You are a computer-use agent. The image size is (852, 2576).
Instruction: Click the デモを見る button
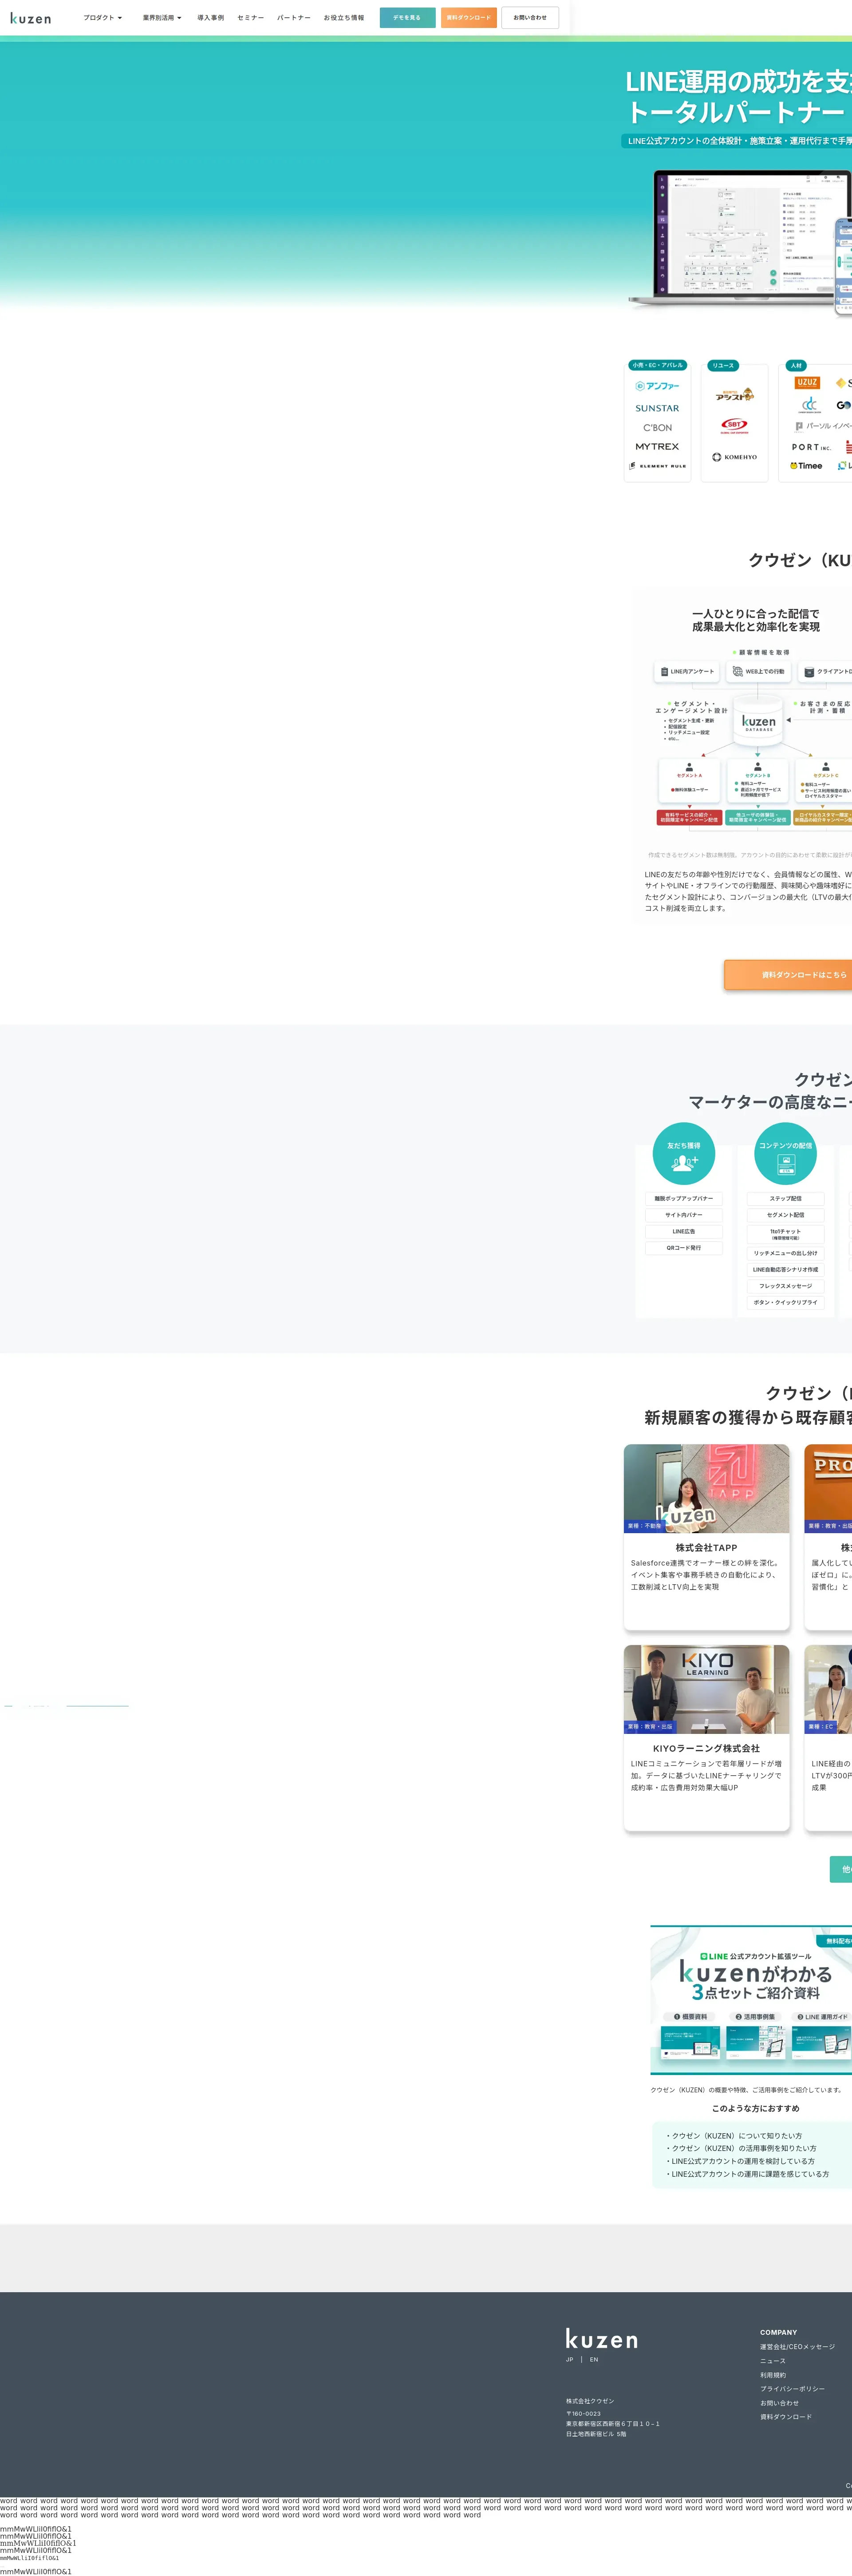pyautogui.click(x=407, y=18)
